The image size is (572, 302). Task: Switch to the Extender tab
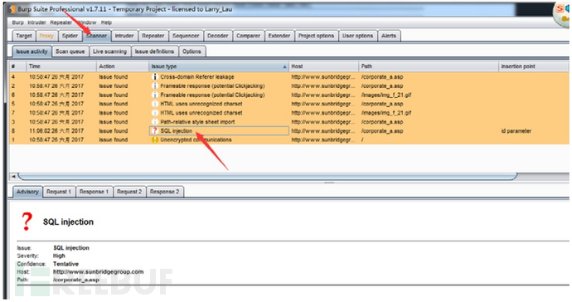279,36
